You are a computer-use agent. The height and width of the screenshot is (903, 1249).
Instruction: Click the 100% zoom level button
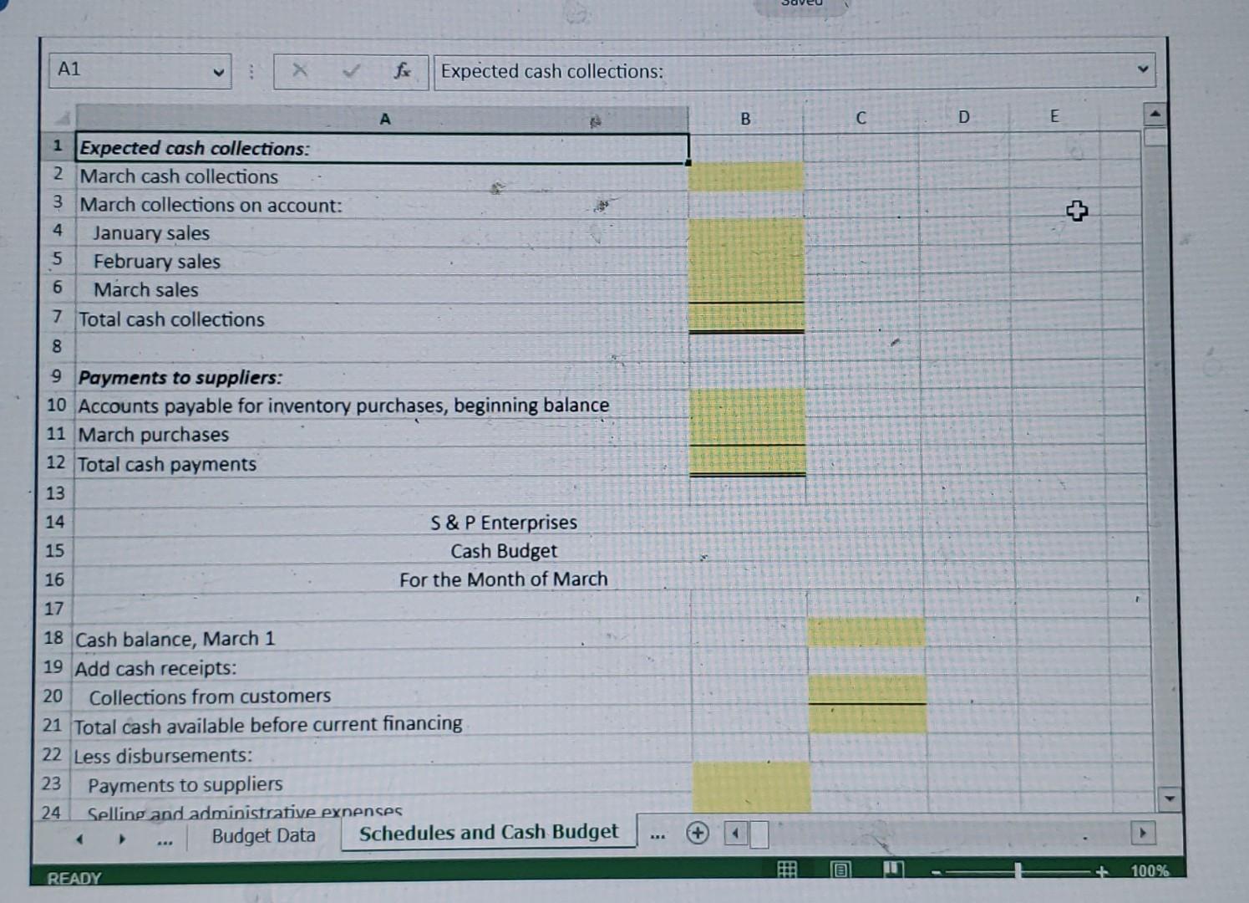[1149, 870]
